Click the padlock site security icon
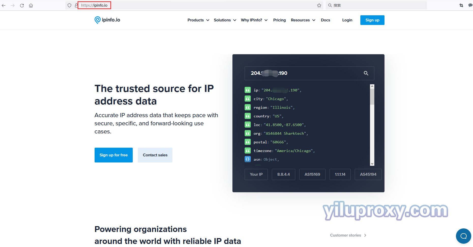 click(x=76, y=5)
